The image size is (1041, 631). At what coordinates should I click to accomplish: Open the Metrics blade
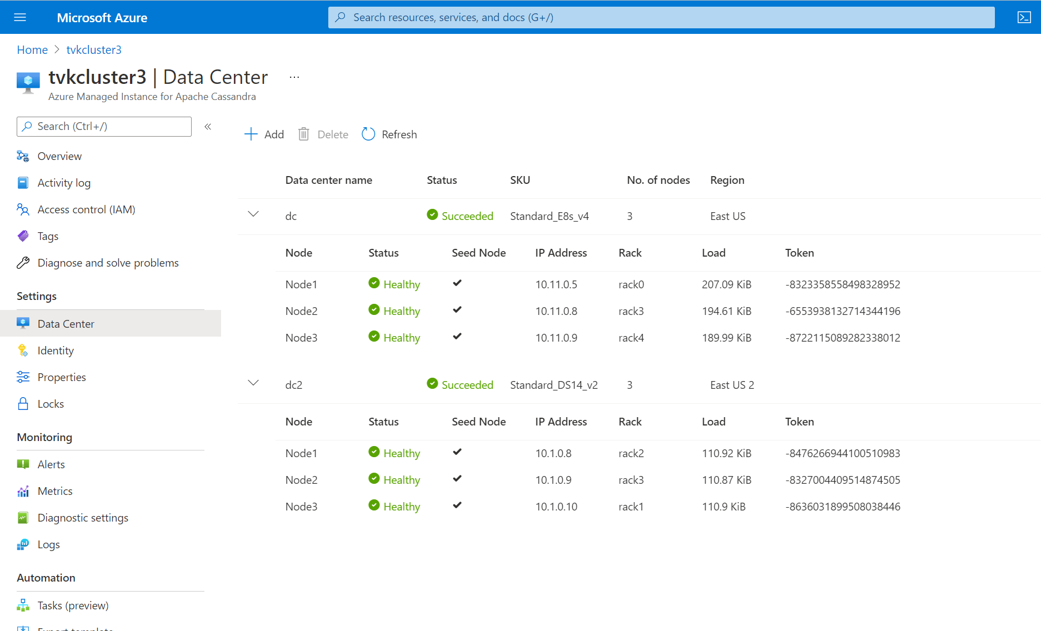pos(54,491)
